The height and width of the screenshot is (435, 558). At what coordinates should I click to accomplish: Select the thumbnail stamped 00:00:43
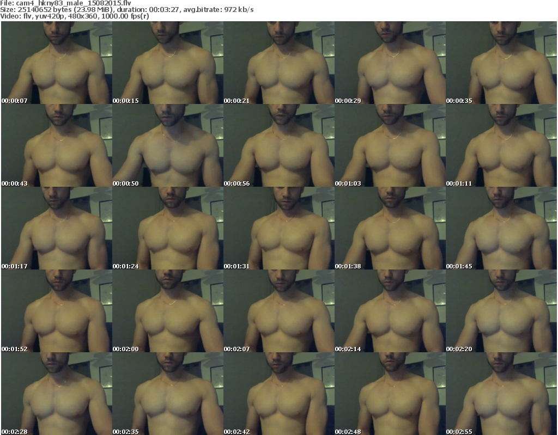pyautogui.click(x=57, y=145)
